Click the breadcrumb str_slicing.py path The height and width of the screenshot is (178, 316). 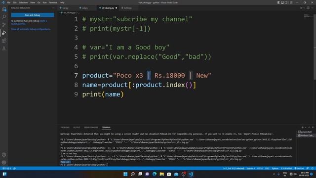pyautogui.click(x=69, y=13)
